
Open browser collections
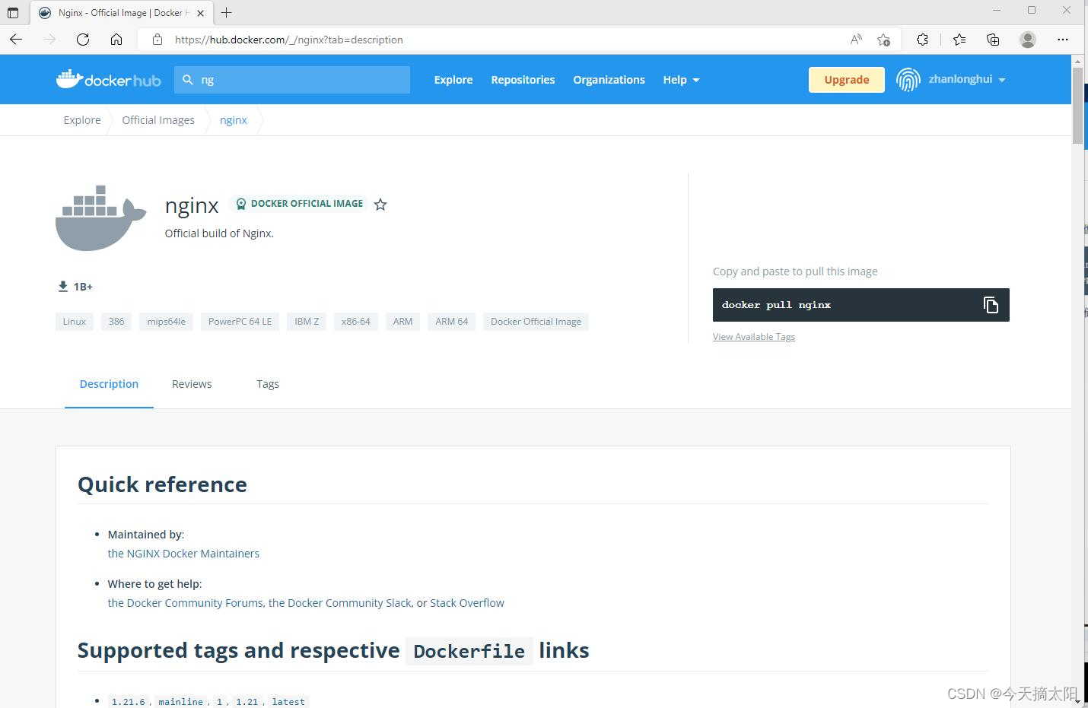993,40
